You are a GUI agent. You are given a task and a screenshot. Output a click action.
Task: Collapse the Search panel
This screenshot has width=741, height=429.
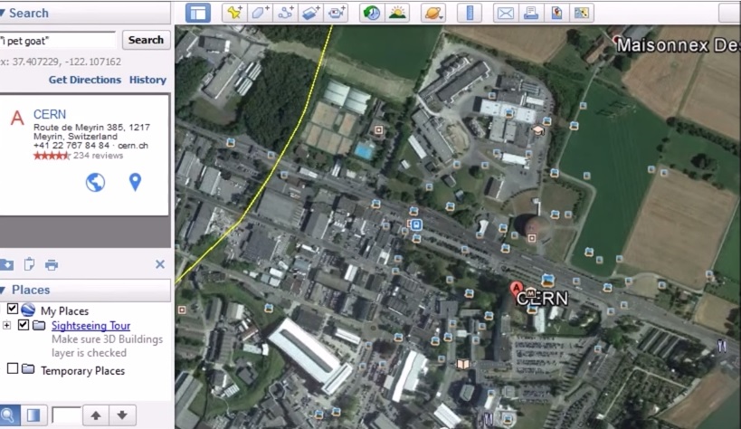click(3, 13)
